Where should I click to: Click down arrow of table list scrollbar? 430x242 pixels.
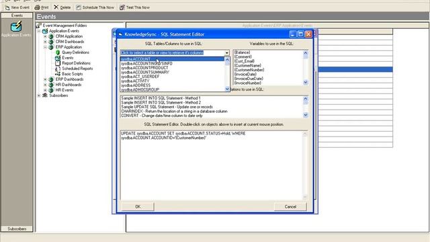pyautogui.click(x=227, y=89)
